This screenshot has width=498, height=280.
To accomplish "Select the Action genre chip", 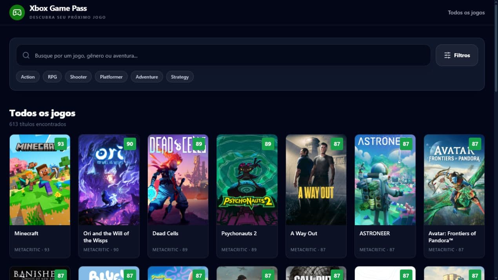I will click(28, 77).
